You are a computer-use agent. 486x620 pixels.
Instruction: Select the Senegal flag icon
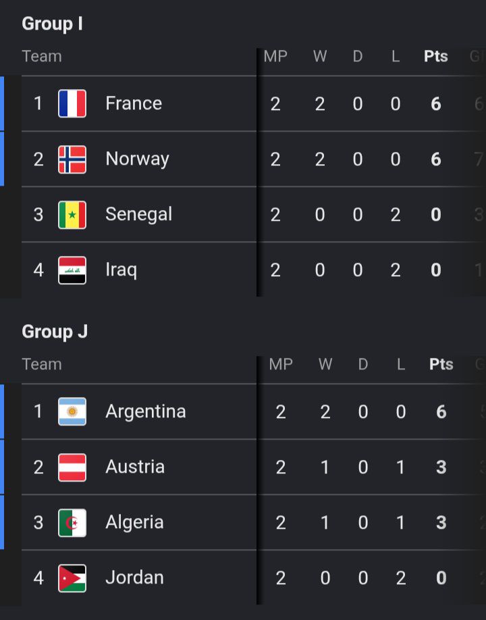72,215
